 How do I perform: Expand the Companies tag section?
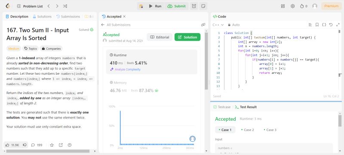click(51, 49)
